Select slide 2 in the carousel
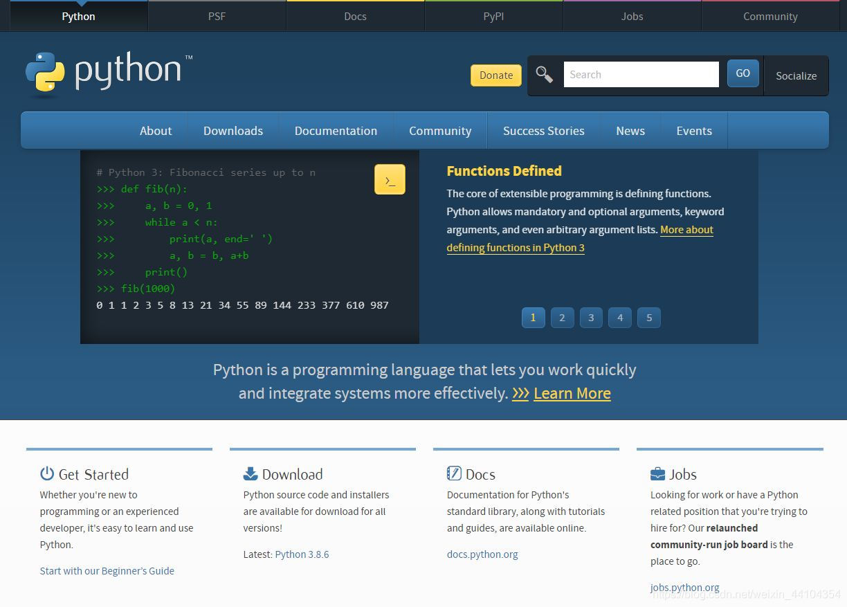The image size is (847, 607). 562,318
